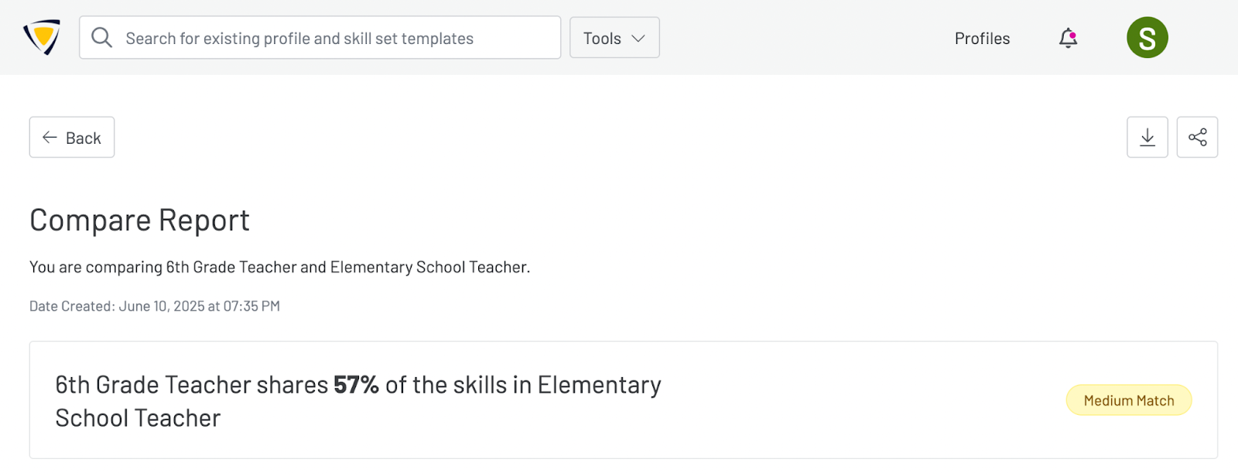Open the Tools dropdown menu
Viewport: 1238px width, 476px height.
pyautogui.click(x=602, y=38)
